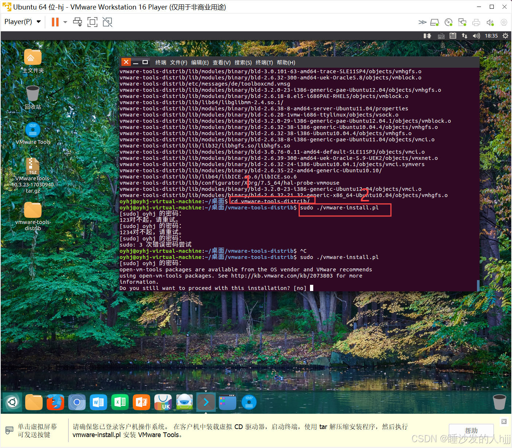Open the Files folder icon in dock

point(34,402)
